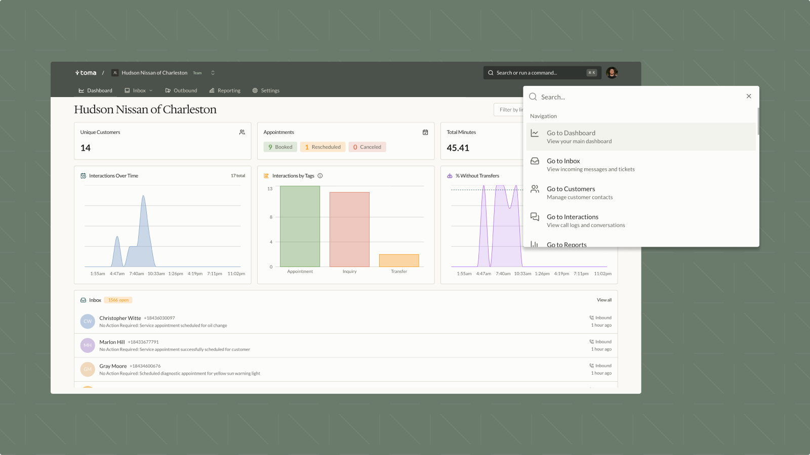Image resolution: width=810 pixels, height=455 pixels.
Task: Switch to the Dashboard tab
Action: coord(95,90)
